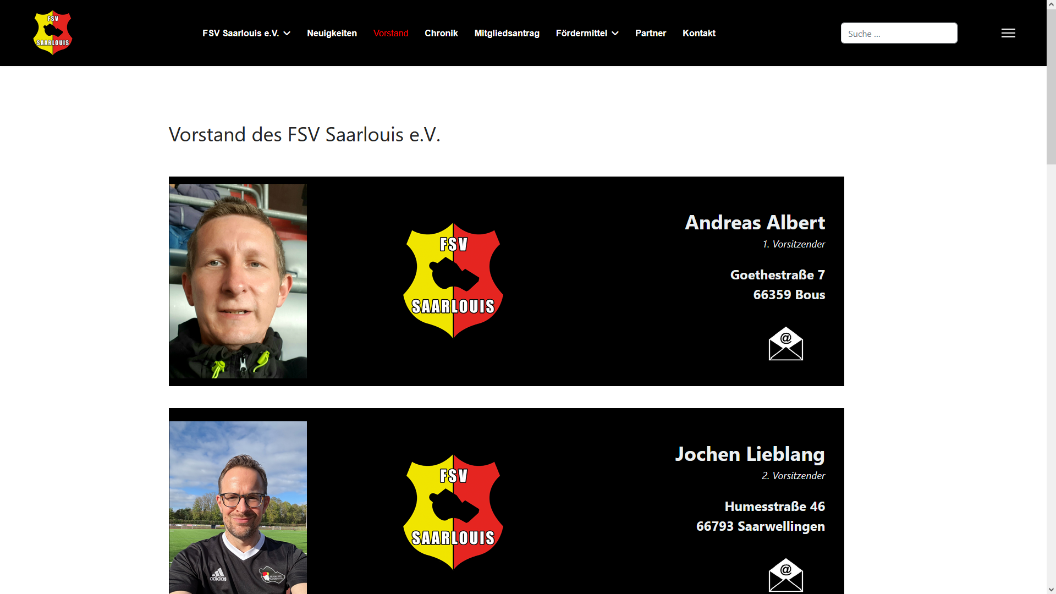Click the scrollbar down arrow
Screen dimensions: 1056x594
coord(1051,589)
